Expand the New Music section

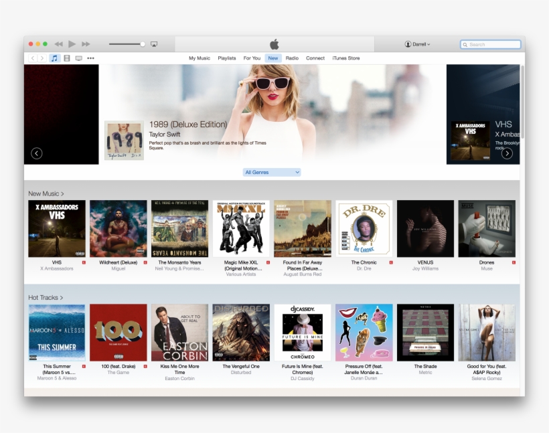tap(46, 193)
